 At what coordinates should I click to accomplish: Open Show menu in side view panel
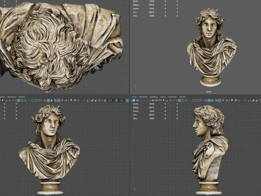163,97
